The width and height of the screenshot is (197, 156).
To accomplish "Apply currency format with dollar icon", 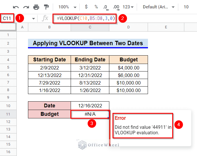I will point(86,7).
